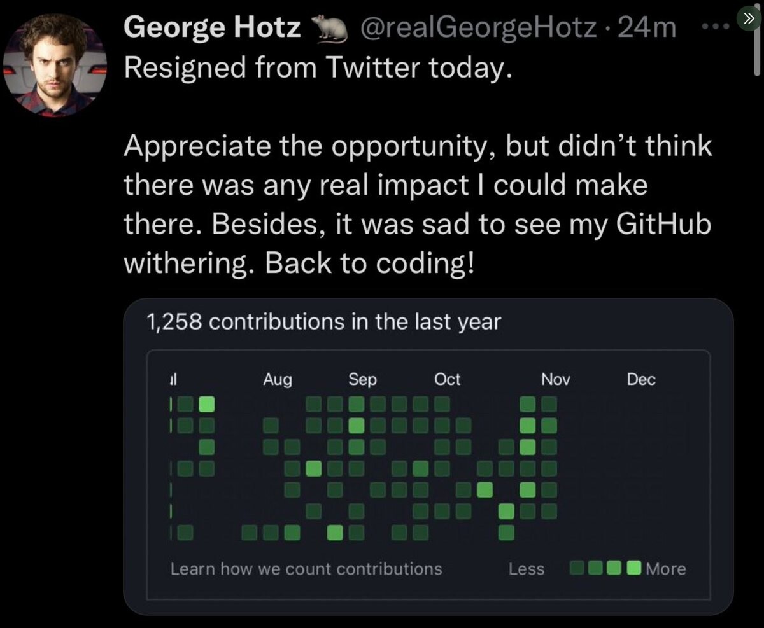
Task: Click the rat emoji beside George Hotz
Action: tap(328, 29)
